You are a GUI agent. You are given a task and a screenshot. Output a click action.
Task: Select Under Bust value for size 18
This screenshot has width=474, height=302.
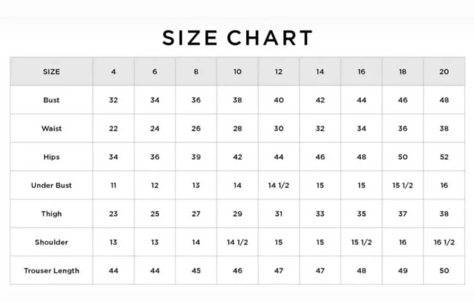403,185
